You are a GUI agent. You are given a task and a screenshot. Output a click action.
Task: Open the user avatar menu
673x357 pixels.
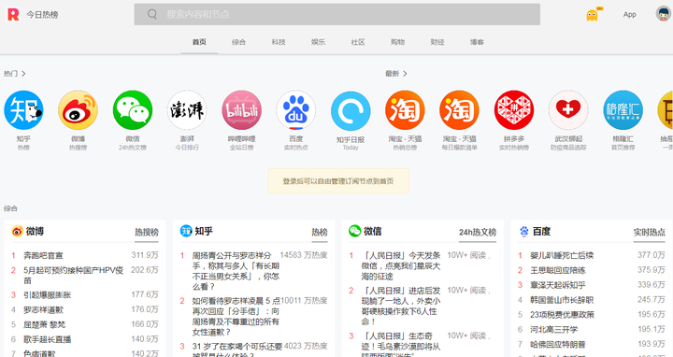(x=663, y=14)
